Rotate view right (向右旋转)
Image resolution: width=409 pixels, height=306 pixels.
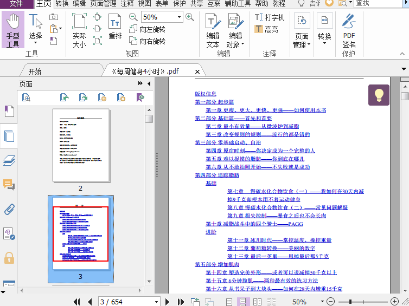[x=147, y=41]
